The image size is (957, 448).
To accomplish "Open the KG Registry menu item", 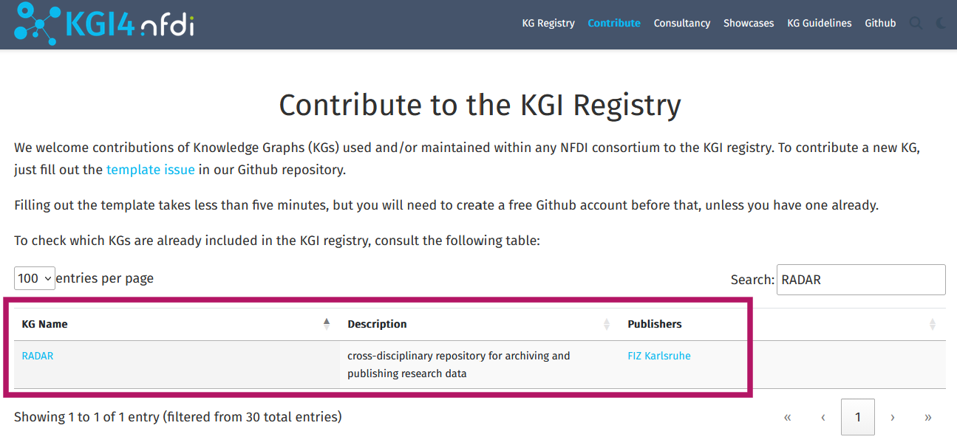I will coord(548,23).
